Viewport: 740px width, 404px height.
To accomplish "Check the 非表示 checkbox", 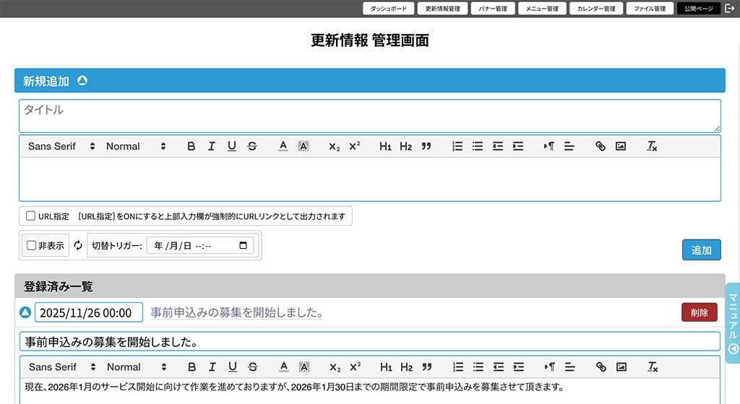I will (32, 245).
